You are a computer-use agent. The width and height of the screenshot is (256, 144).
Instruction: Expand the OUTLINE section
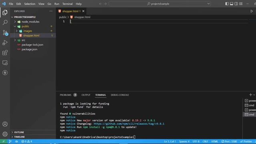(19, 132)
